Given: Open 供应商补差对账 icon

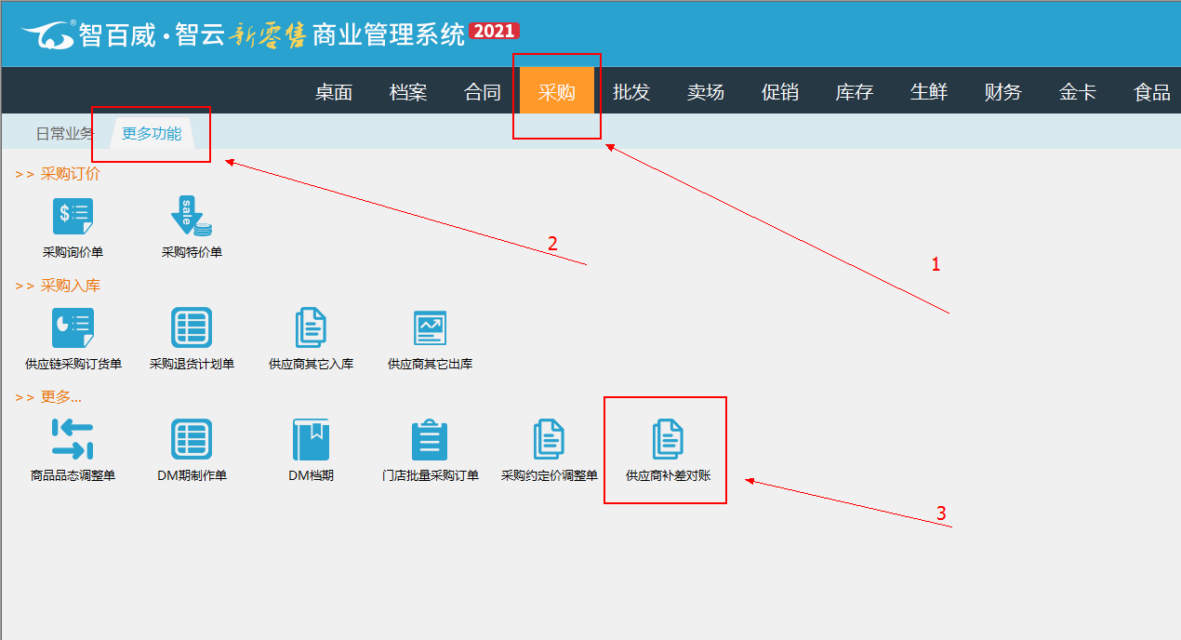Looking at the screenshot, I should pos(668,440).
